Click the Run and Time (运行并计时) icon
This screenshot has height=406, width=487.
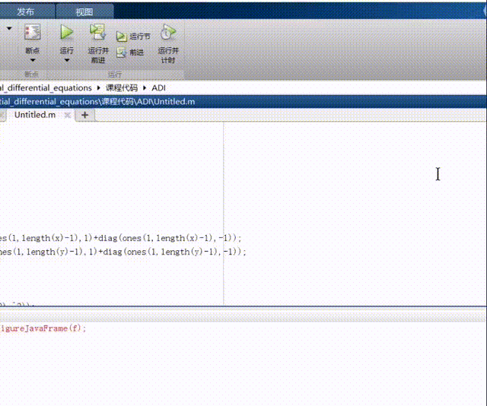[x=167, y=32]
